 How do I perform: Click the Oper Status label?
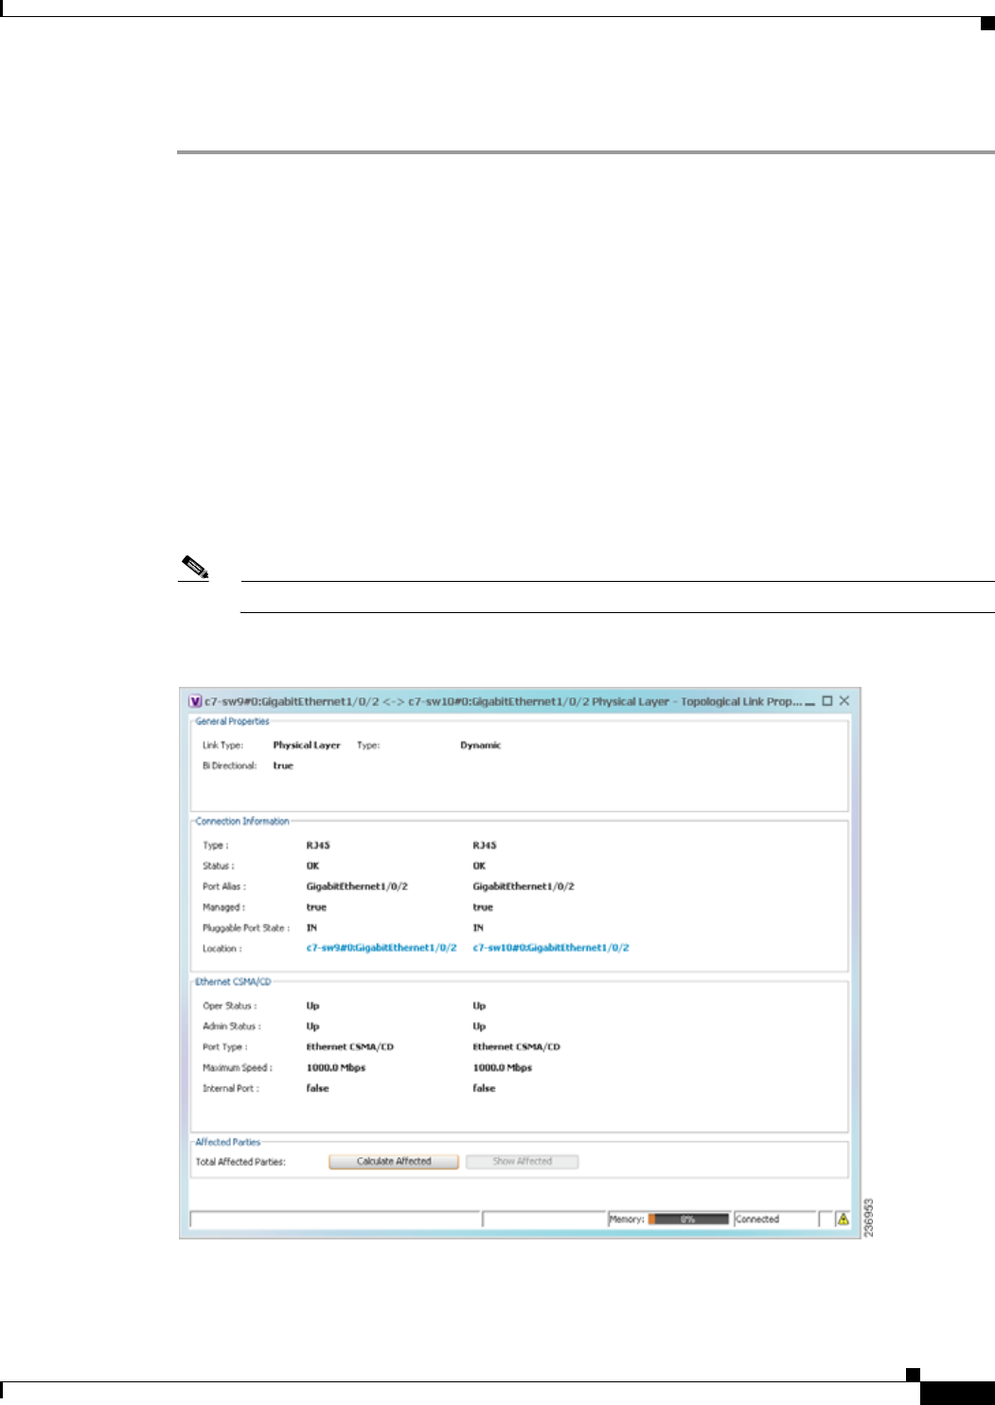(230, 1006)
